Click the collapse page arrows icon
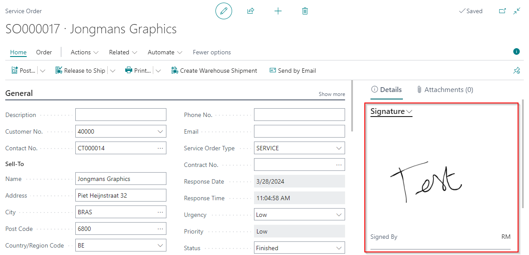This screenshot has height=255, width=529. 517,11
